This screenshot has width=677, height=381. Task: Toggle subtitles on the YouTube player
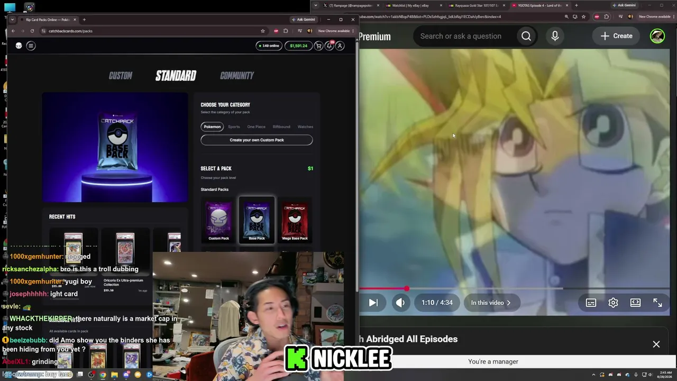(x=591, y=303)
